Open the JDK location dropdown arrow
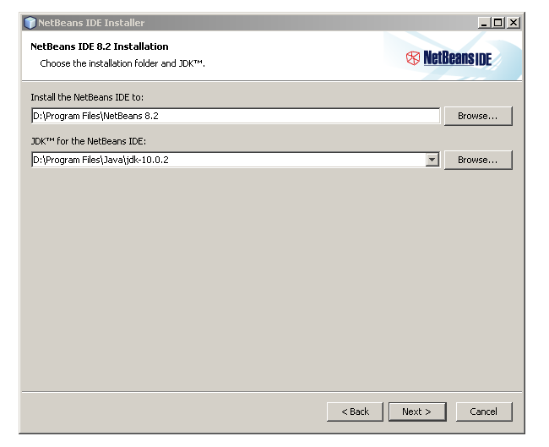This screenshot has width=549, height=447. [x=432, y=160]
